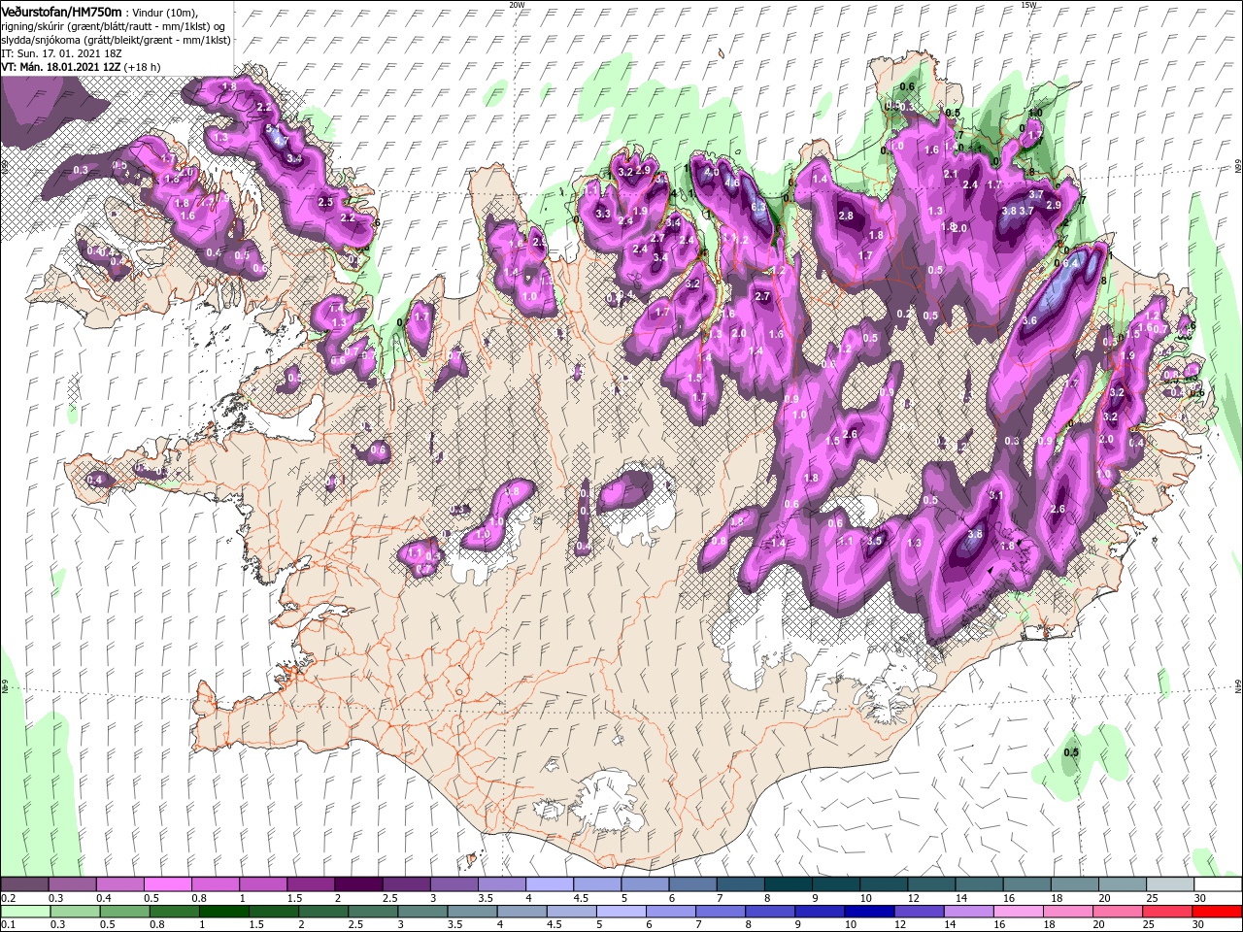Pick the darkest purple top-row swatch between 2 and 2.5
Viewport: 1243px width, 932px height.
pos(358,884)
